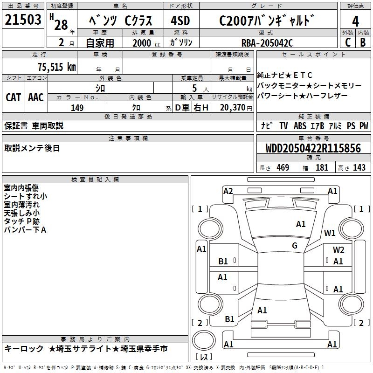
Task: Click sales point パワーシート★ハーフレザー
Action: pyautogui.click(x=302, y=96)
